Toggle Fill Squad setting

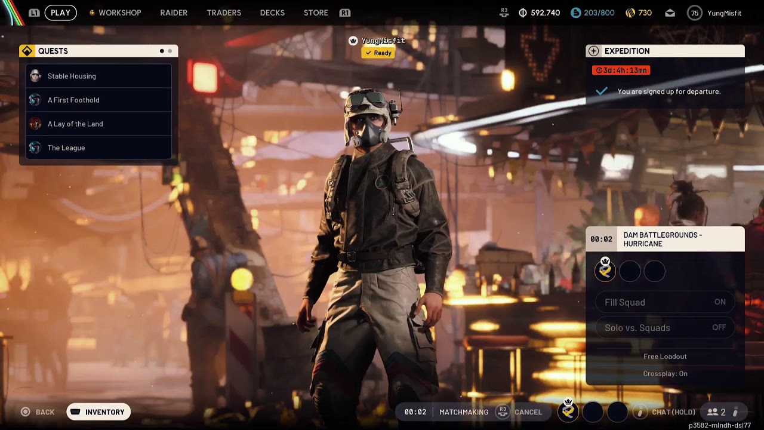[x=665, y=302]
